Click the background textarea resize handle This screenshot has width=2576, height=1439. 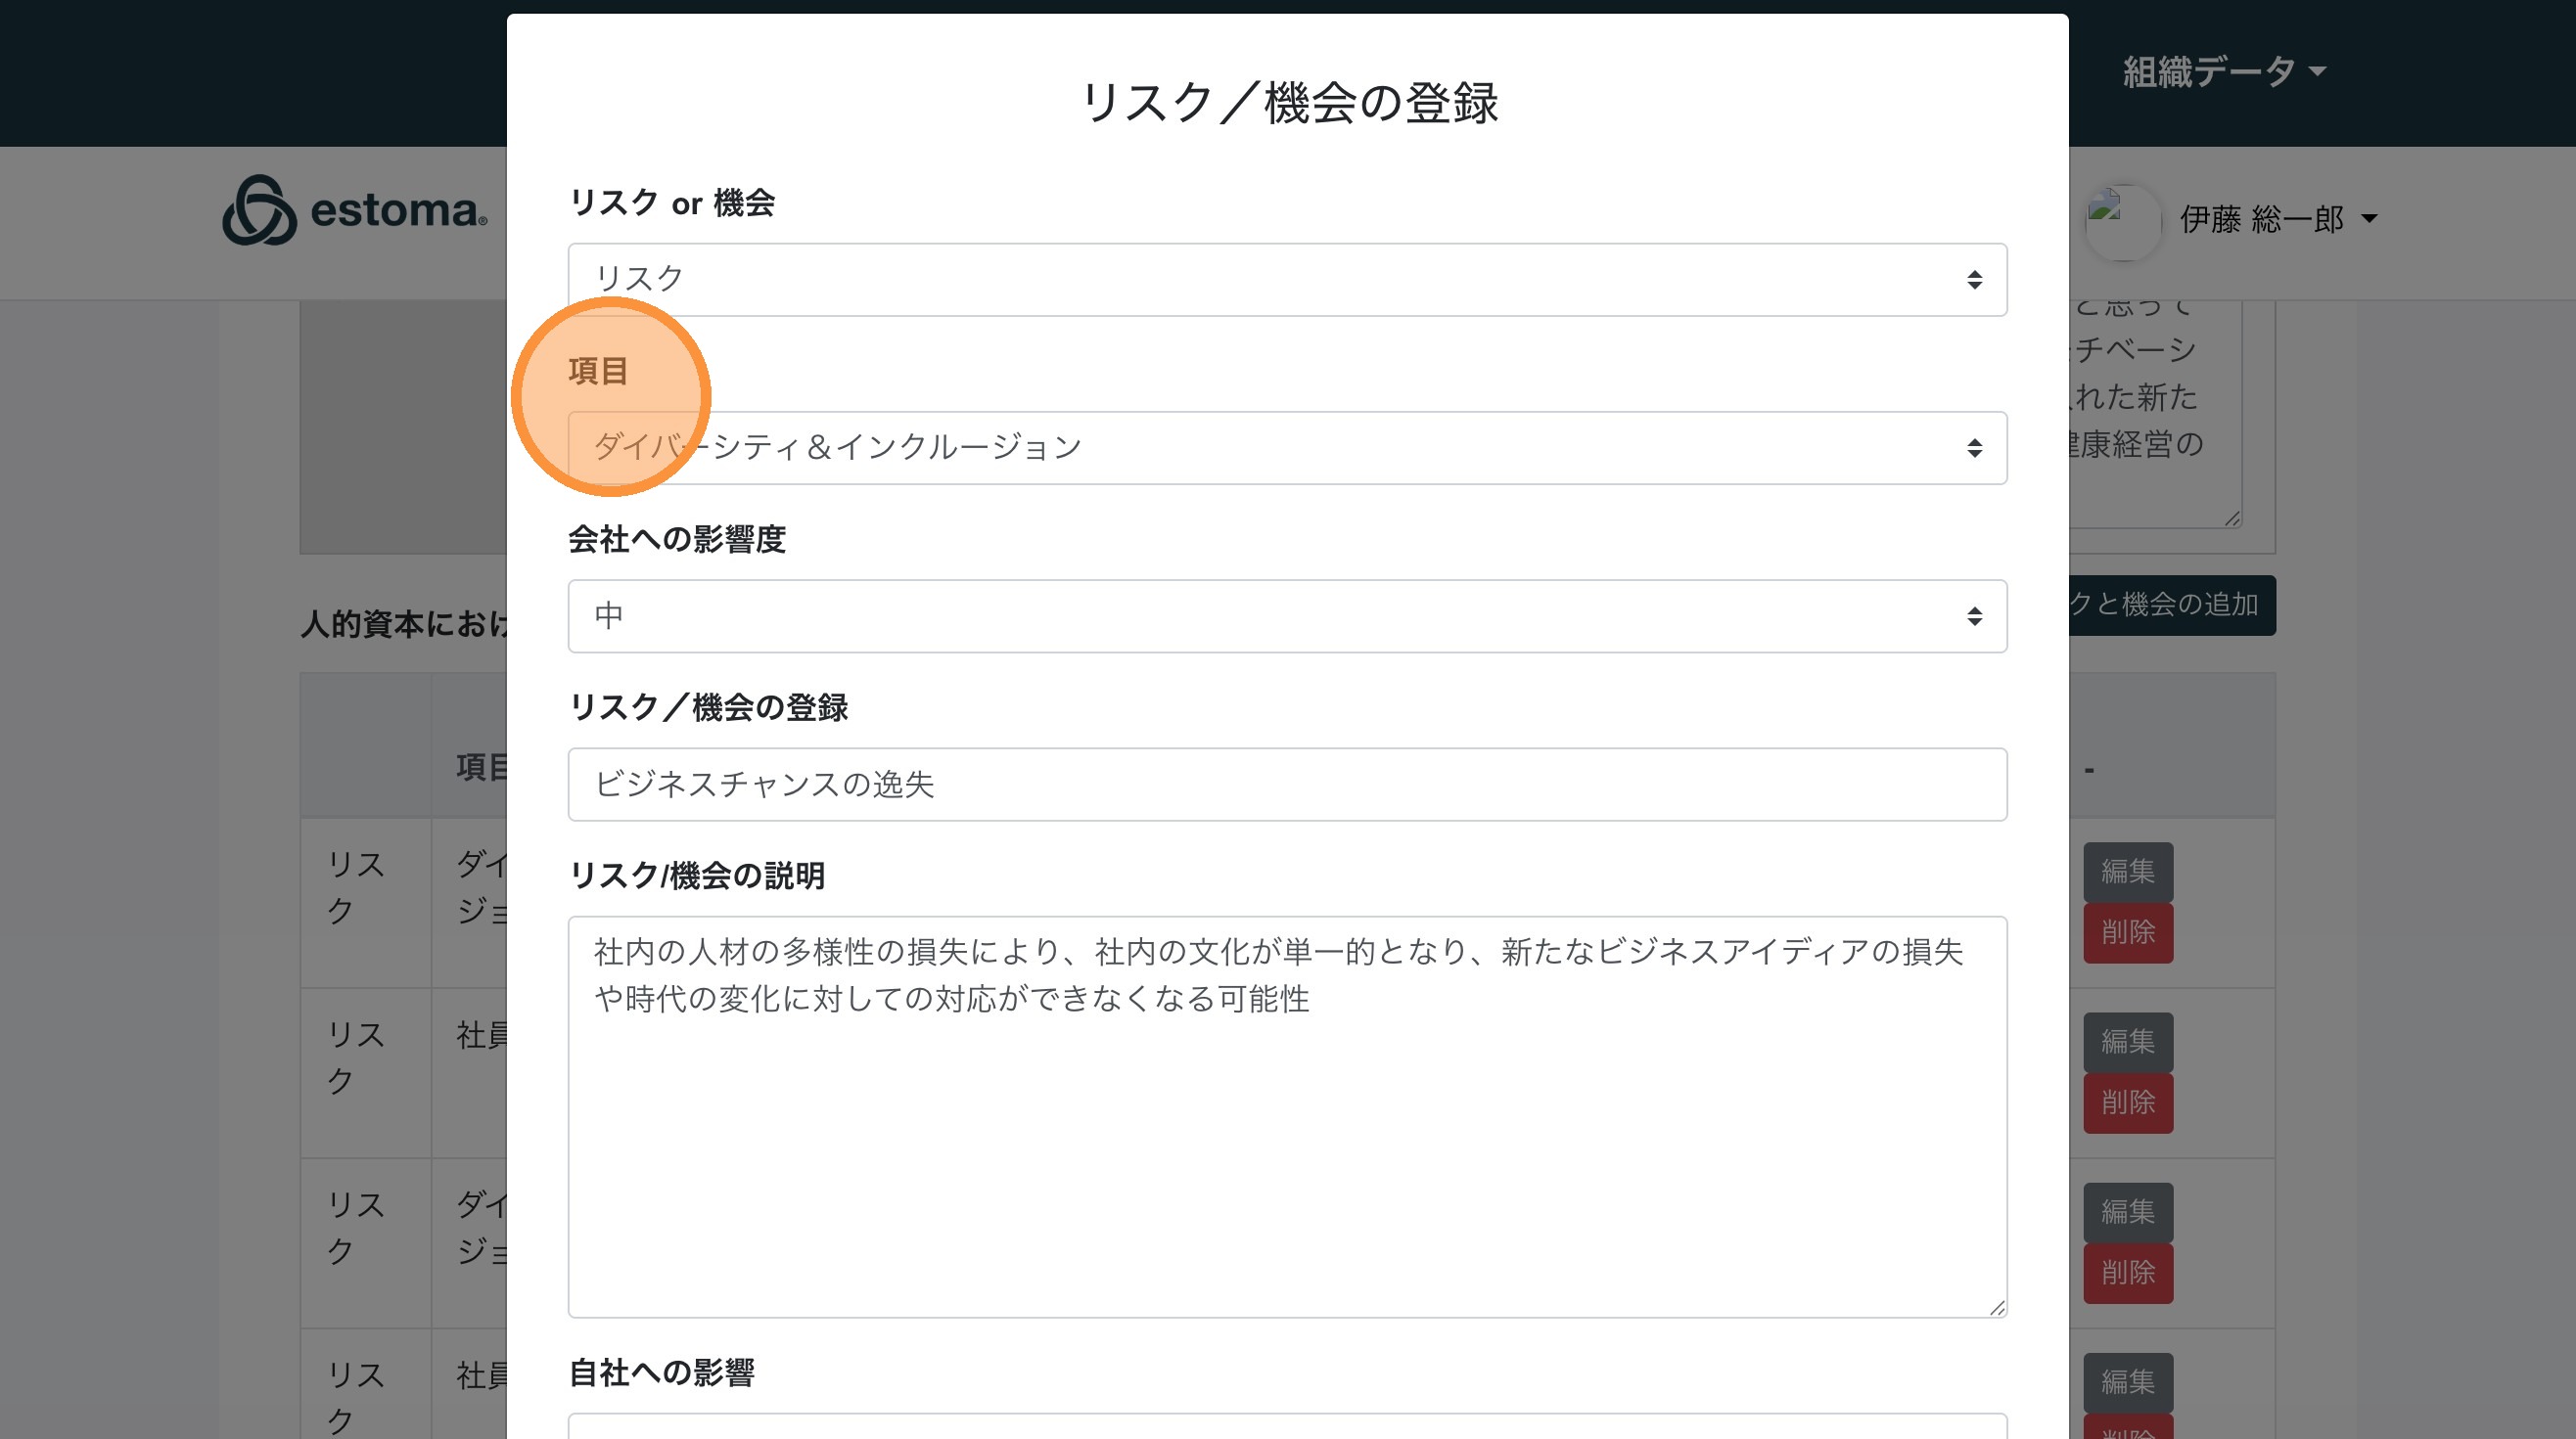click(x=2232, y=517)
